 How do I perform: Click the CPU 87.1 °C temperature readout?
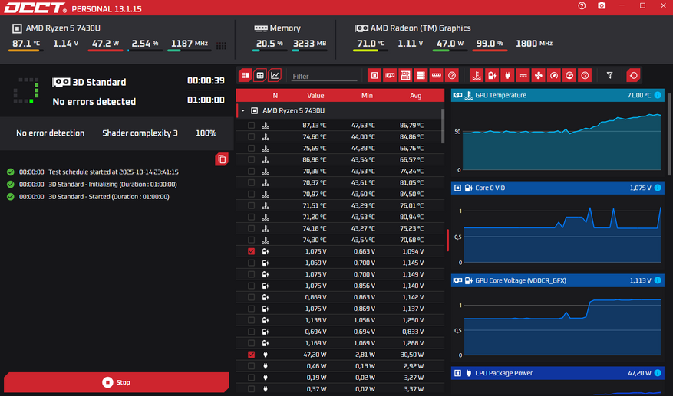pos(26,44)
